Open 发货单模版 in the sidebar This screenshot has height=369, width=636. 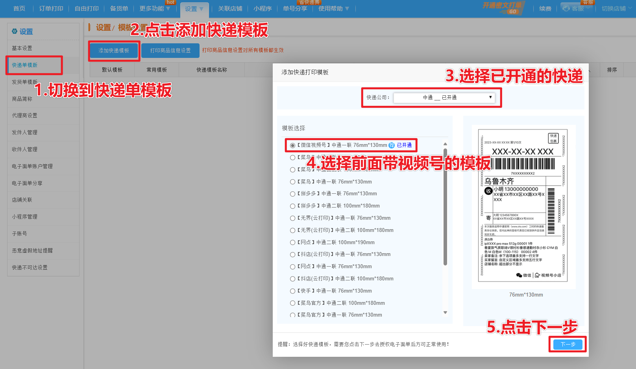43,82
